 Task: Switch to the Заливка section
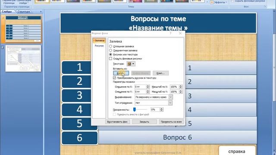tap(99, 40)
